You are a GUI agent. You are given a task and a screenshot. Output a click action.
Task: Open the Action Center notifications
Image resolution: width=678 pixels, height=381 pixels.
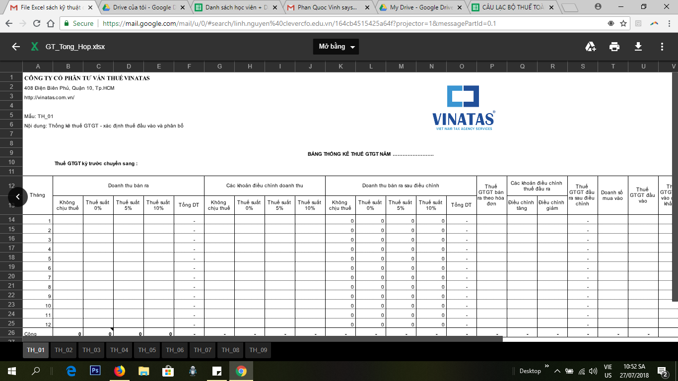pyautogui.click(x=663, y=371)
